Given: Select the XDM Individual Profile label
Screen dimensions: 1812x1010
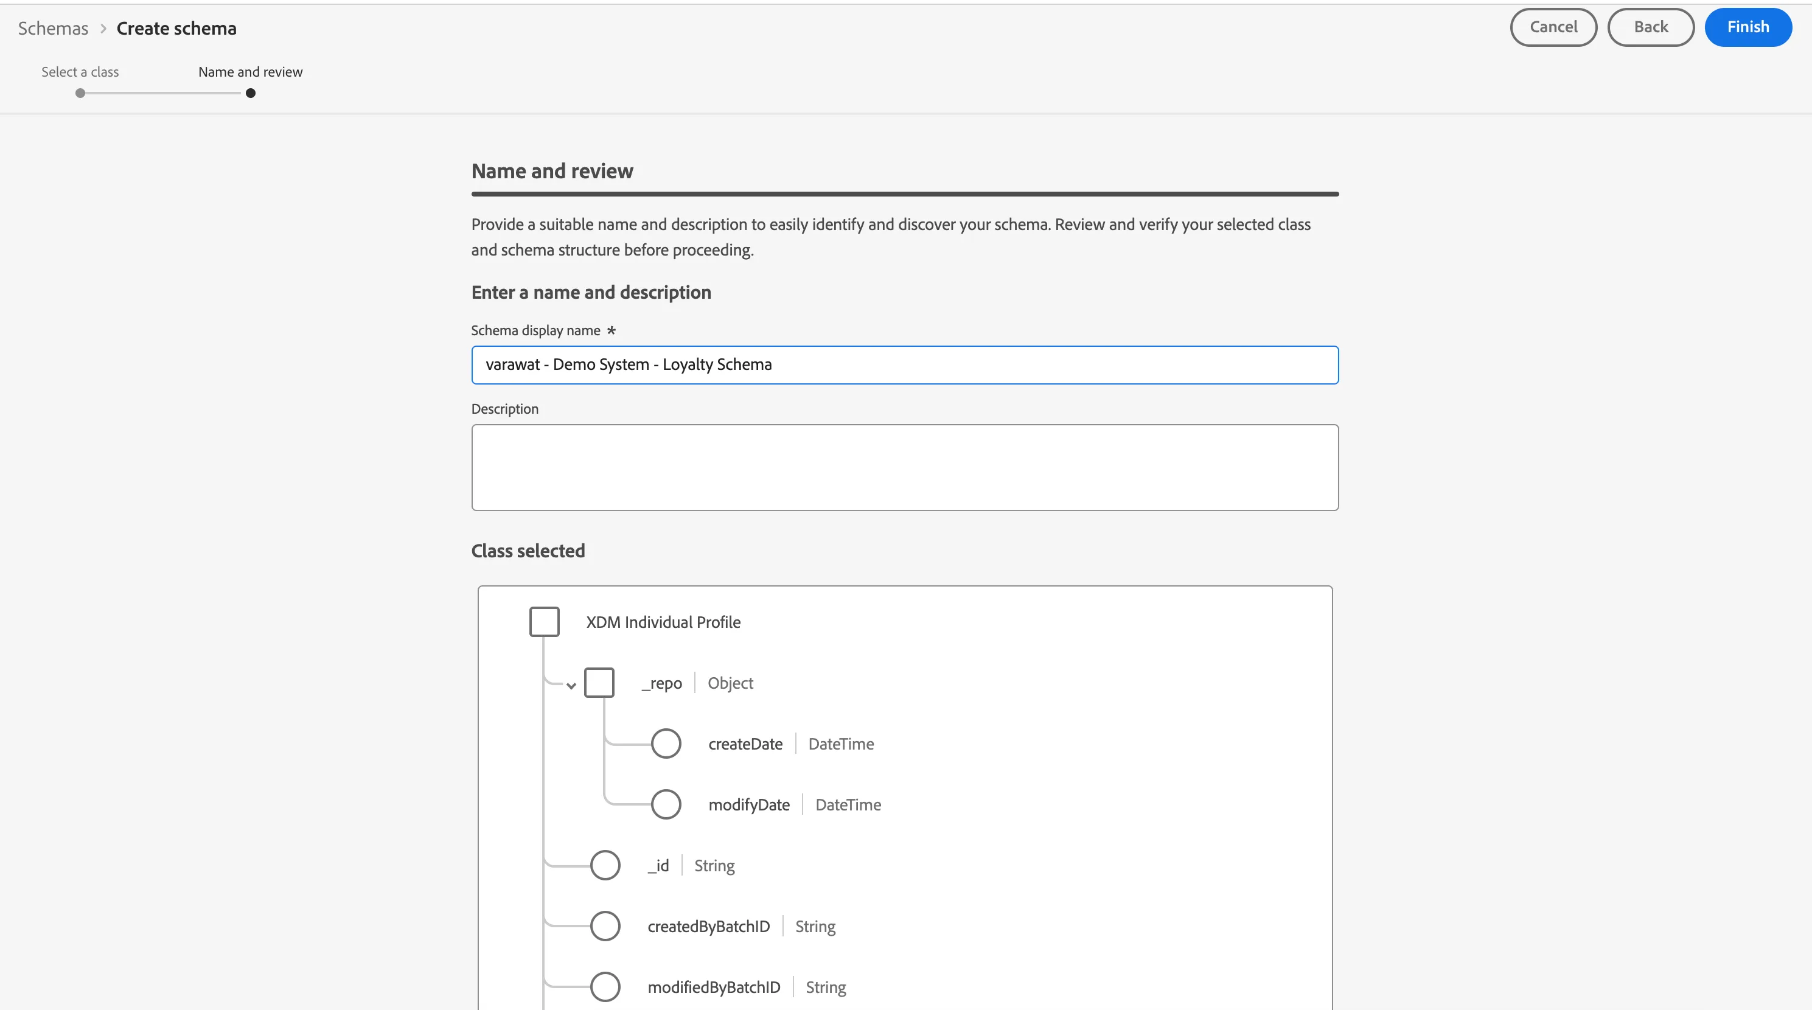Looking at the screenshot, I should click(x=663, y=622).
